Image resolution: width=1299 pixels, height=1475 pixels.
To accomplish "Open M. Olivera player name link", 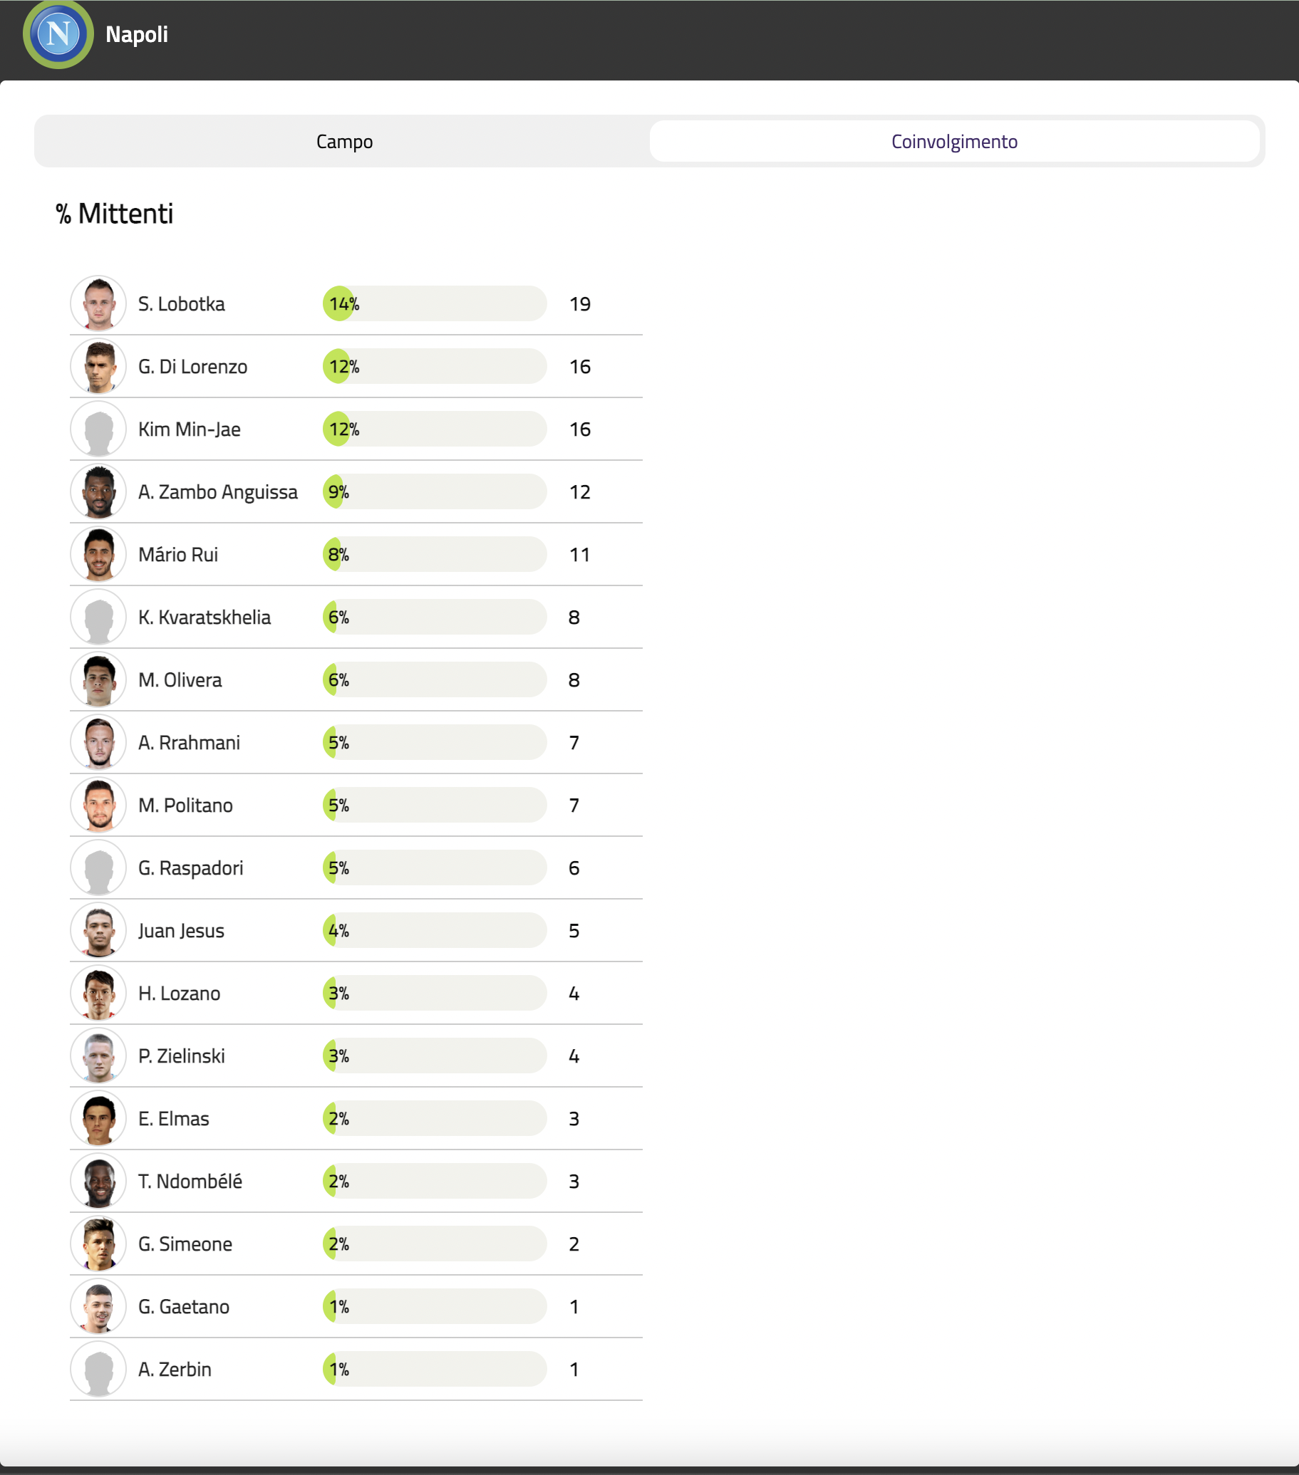I will pyautogui.click(x=180, y=680).
